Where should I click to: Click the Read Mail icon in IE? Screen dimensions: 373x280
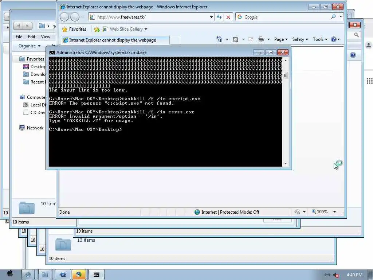click(x=251, y=39)
